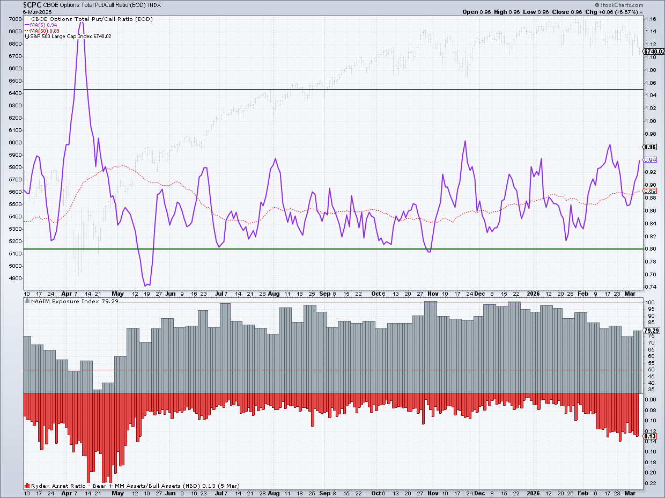Click the 6000 left axis value
665x498 pixels.
coord(16,142)
